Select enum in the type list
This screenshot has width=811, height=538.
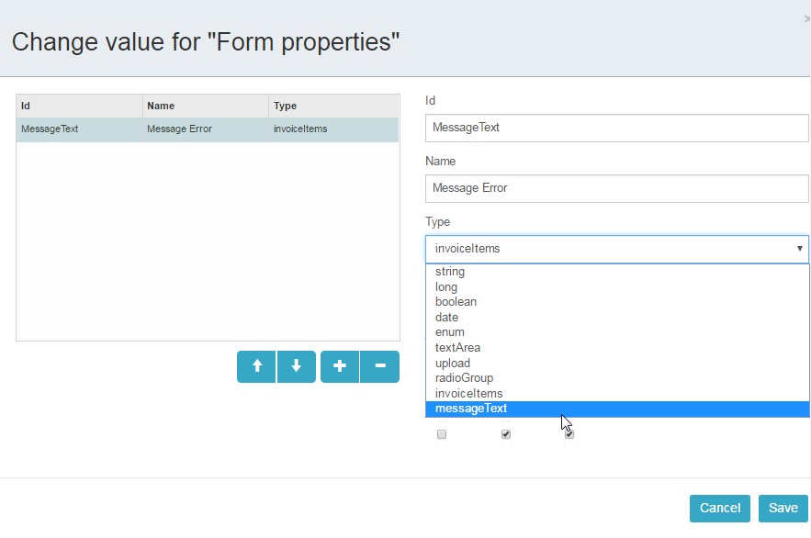coord(450,332)
